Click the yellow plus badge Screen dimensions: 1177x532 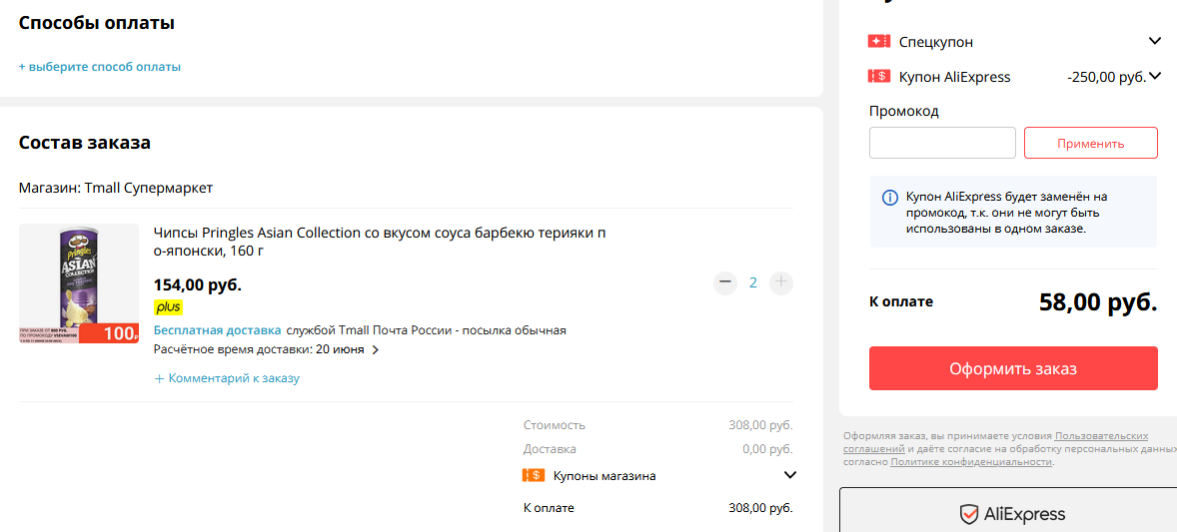coord(168,307)
